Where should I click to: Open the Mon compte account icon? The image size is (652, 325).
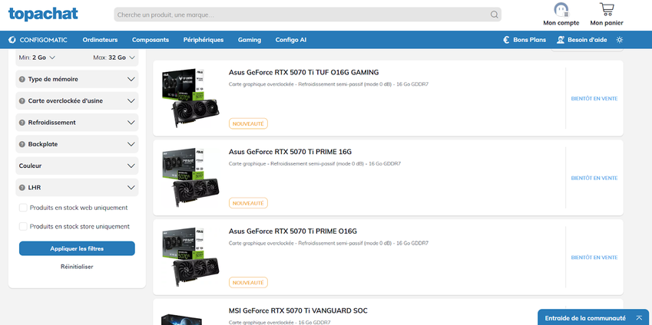point(561,11)
